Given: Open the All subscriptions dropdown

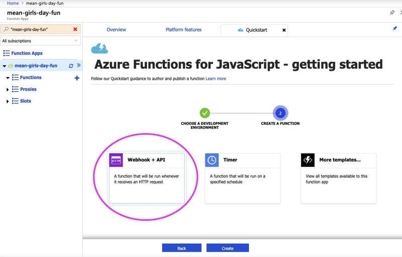Looking at the screenshot, I should click(41, 41).
